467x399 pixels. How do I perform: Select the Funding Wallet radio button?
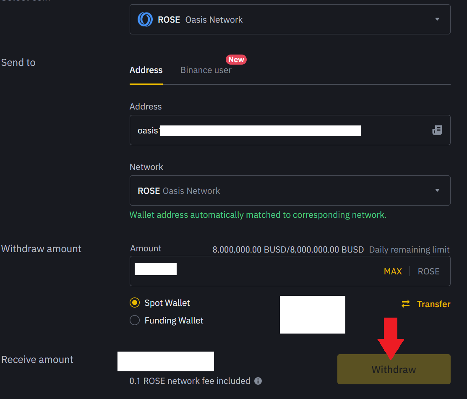coord(135,320)
